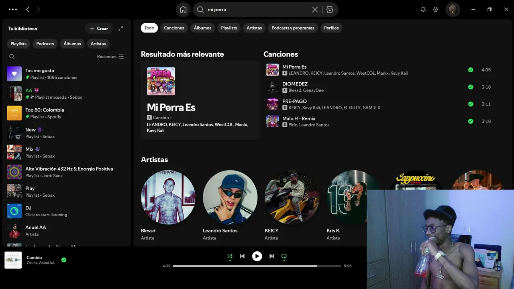This screenshot has width=514, height=289.
Task: Open Blessd artist card
Action: coord(168,206)
